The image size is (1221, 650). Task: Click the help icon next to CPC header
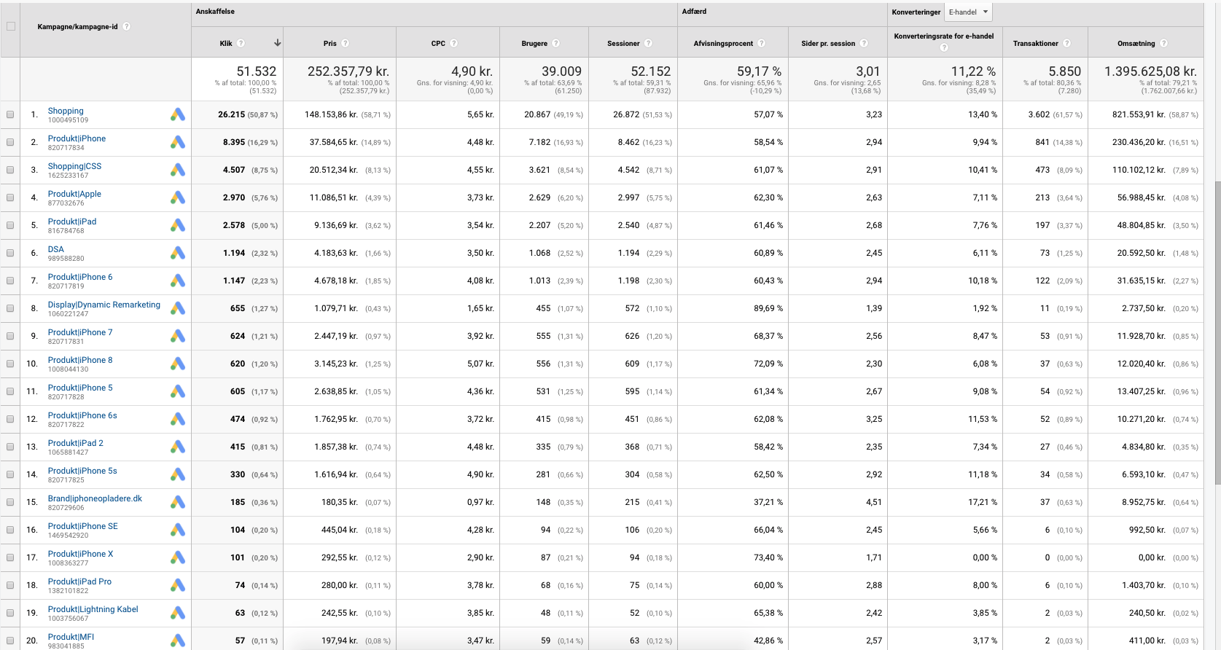pos(454,44)
